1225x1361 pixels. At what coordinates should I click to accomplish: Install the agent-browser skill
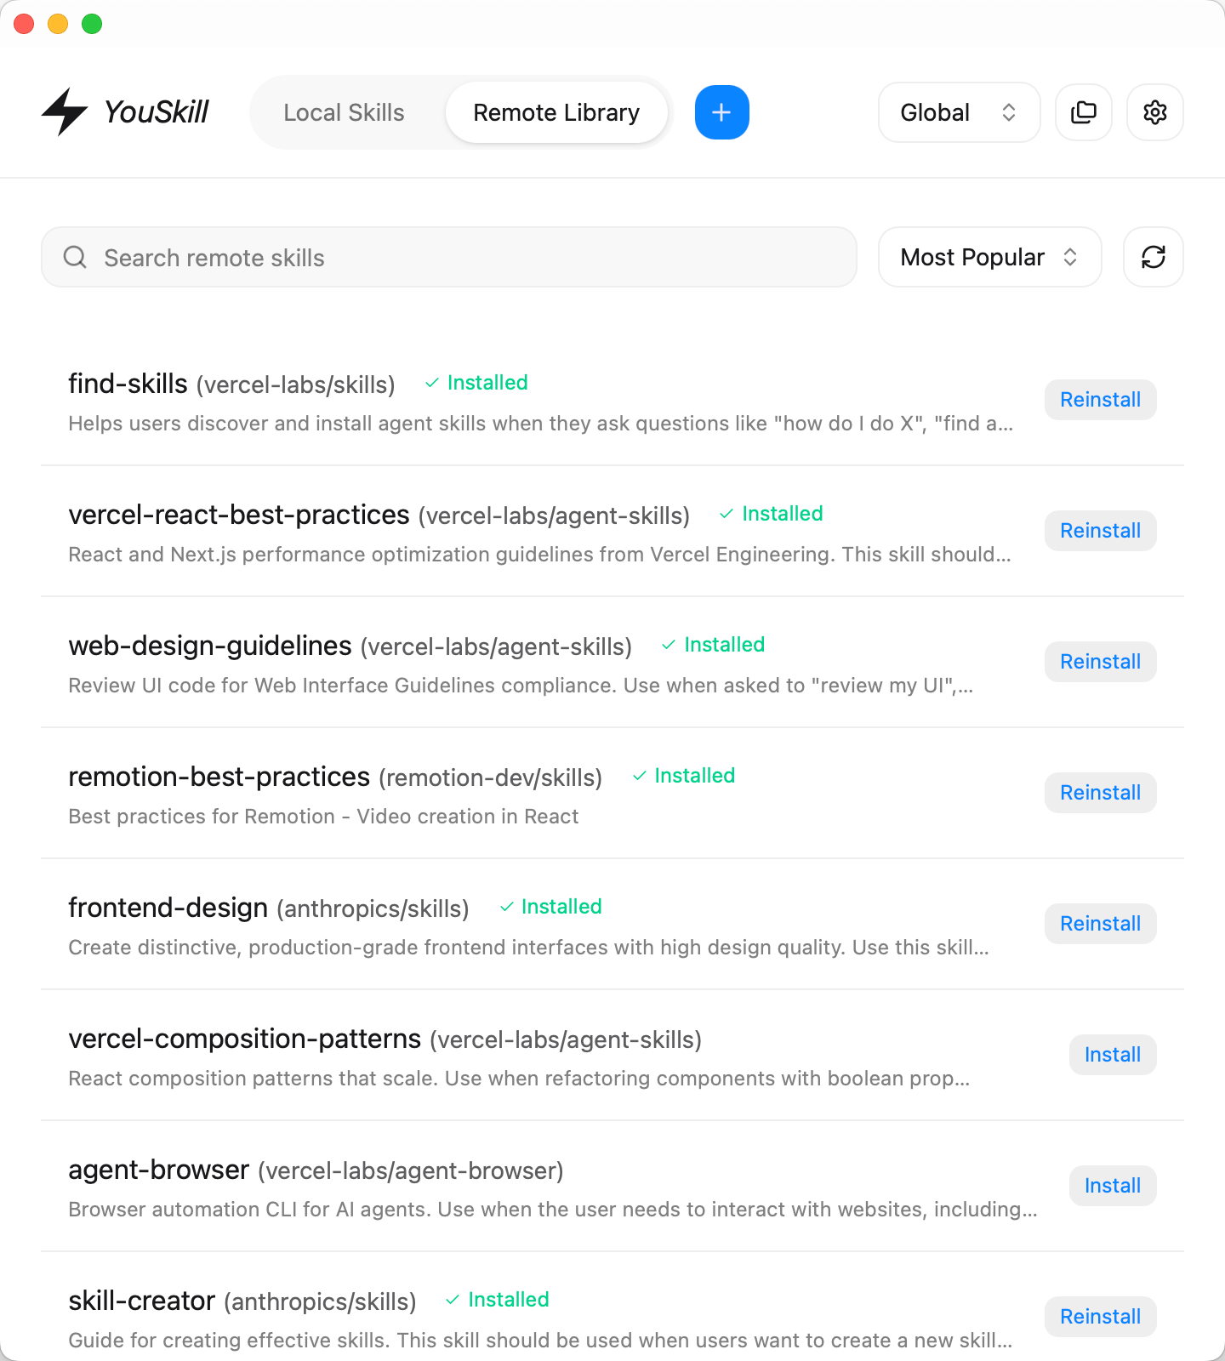(1112, 1185)
